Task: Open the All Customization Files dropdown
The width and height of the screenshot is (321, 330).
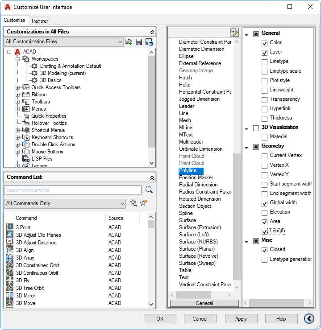Action: point(63,41)
